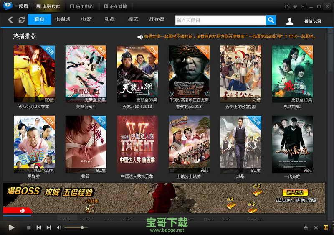Select the 首页 menu item

[39, 19]
